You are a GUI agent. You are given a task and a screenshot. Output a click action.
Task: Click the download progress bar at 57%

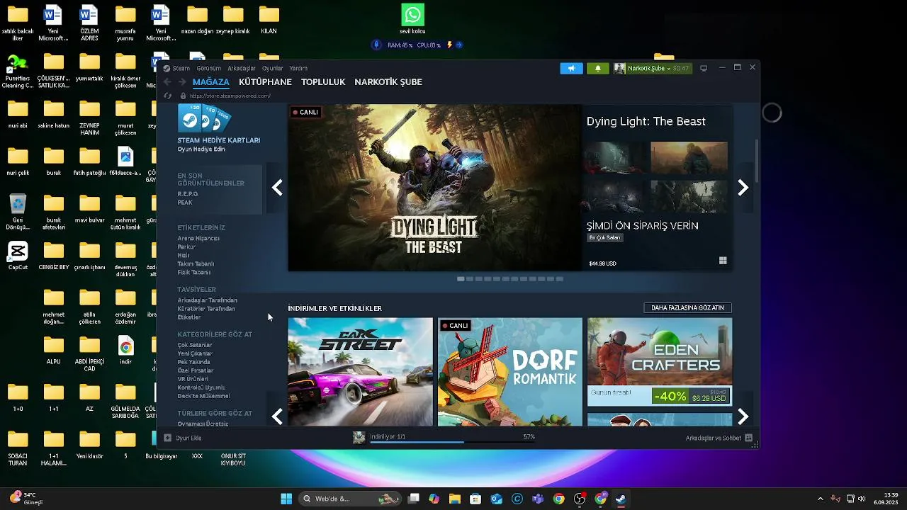(x=453, y=443)
